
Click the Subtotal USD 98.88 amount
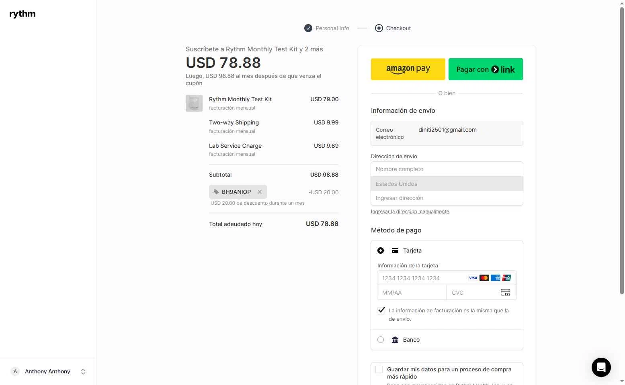(x=324, y=175)
